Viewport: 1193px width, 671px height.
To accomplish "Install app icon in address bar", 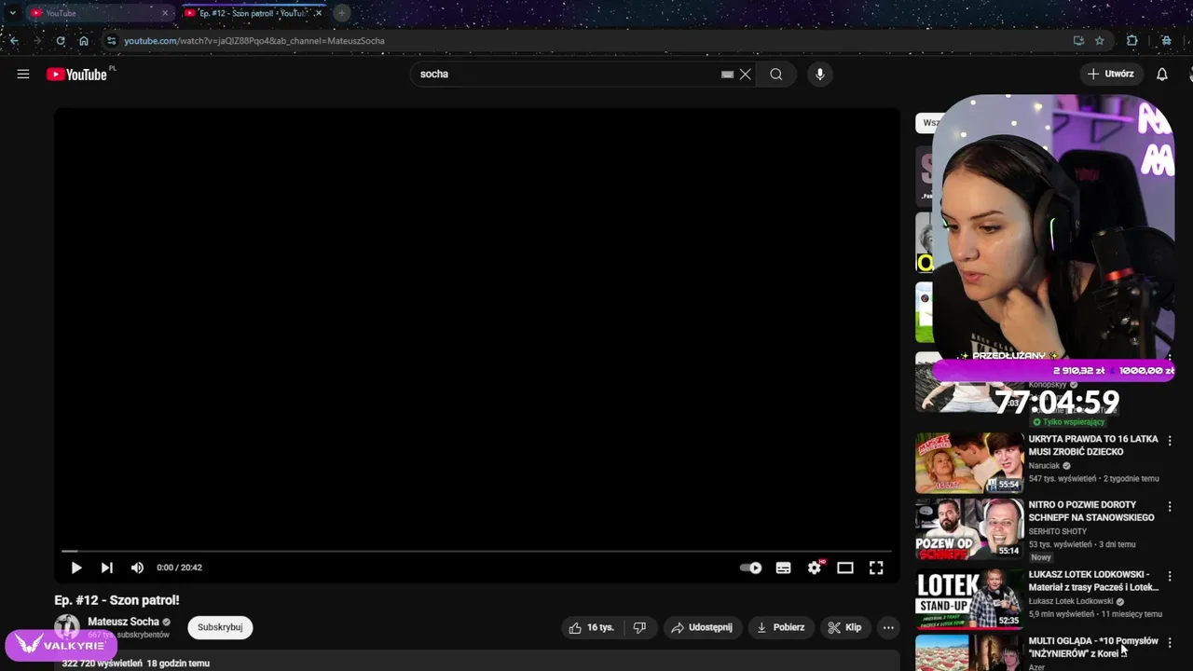I will pyautogui.click(x=1078, y=41).
